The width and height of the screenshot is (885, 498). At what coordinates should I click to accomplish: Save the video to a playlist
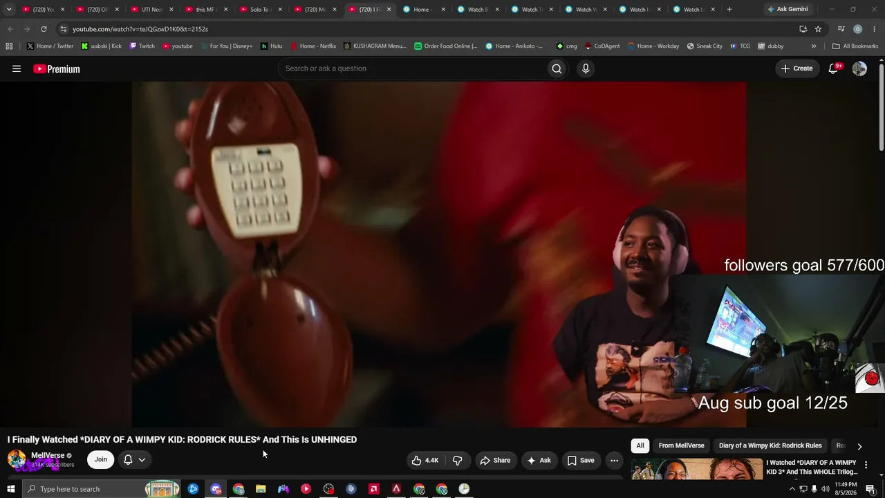coord(581,460)
